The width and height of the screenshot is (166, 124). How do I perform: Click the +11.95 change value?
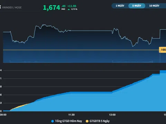(72, 6)
